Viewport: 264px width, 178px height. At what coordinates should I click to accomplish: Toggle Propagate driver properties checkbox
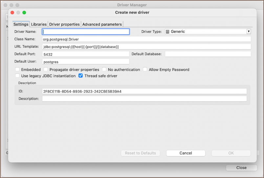[x=46, y=70]
